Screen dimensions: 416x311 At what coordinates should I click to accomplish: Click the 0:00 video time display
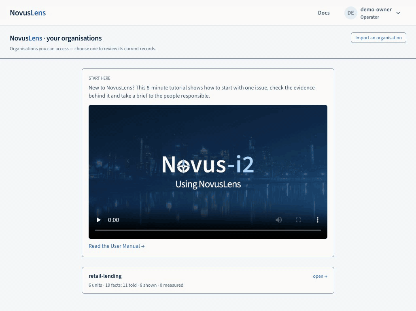coord(113,220)
